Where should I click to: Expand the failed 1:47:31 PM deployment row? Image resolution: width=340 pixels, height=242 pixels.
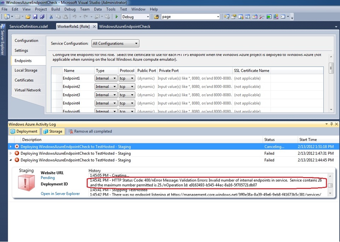11,153
